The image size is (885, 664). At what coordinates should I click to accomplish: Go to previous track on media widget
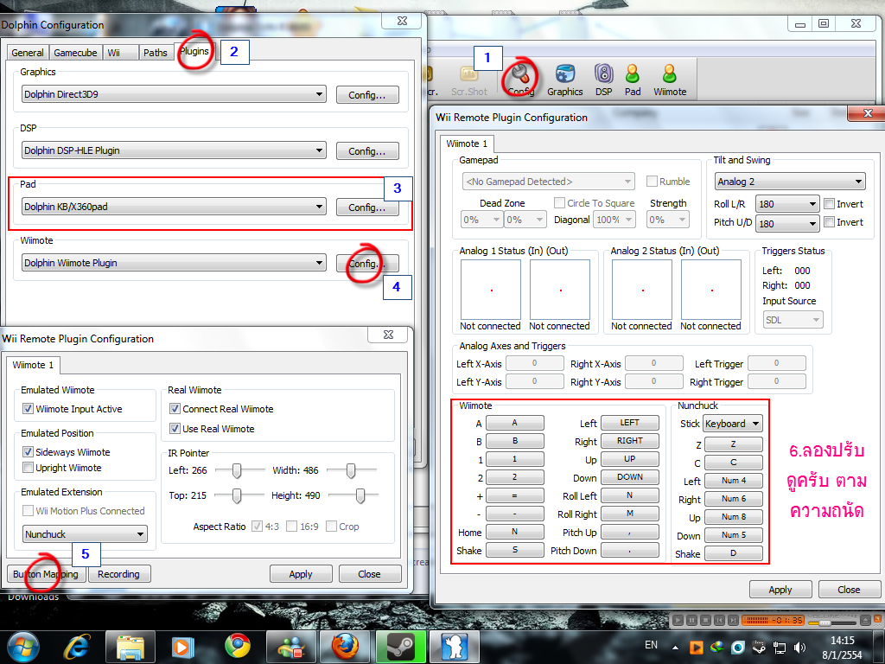click(x=719, y=620)
